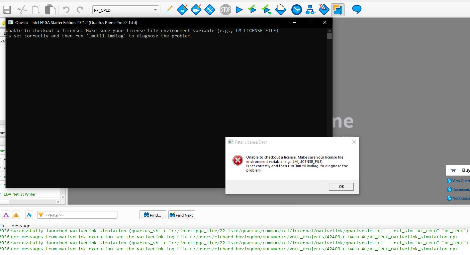Open the Programmer icon
The image size is (470, 255).
point(324,10)
